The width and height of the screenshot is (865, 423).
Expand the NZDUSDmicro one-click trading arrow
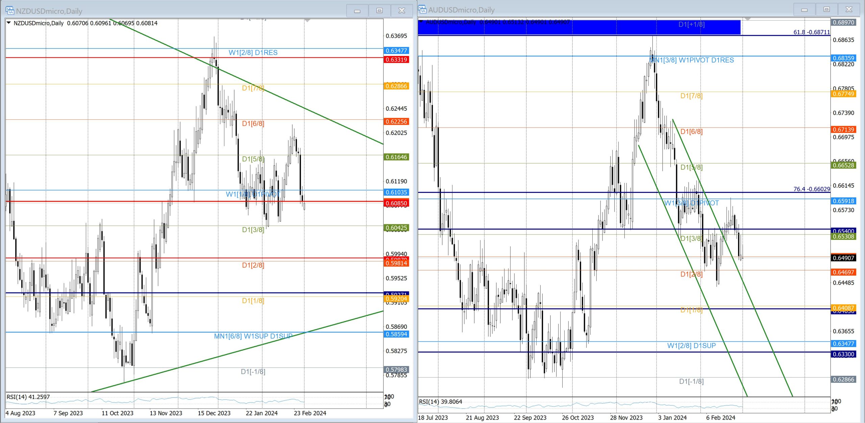(x=9, y=23)
